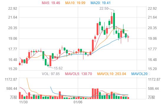This screenshot has width=165, height=106.
Task: Click the right 万股 volume unit label
Action: tap(151, 97)
